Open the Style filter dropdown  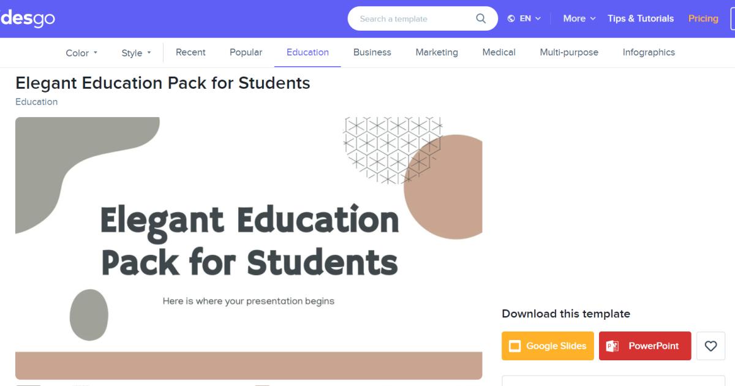[x=136, y=53]
